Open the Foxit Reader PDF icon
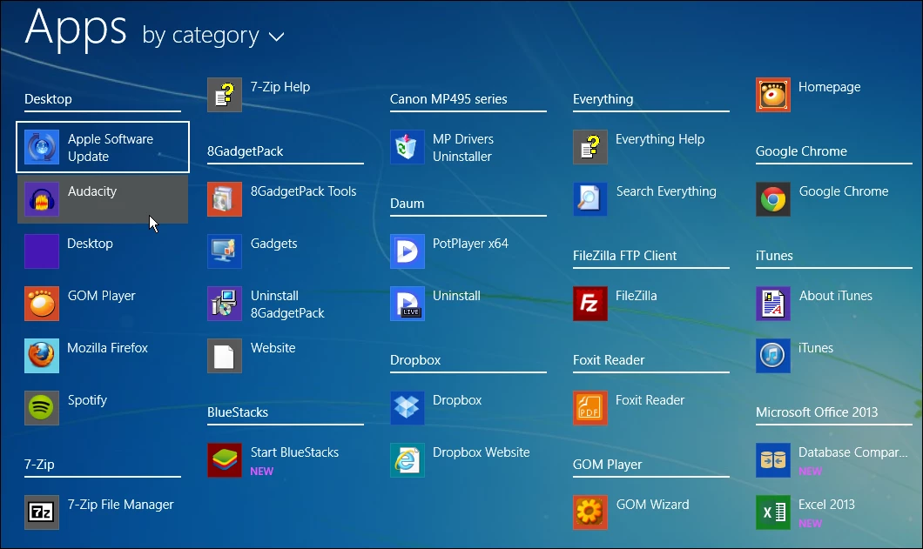This screenshot has width=923, height=549. tap(590, 408)
